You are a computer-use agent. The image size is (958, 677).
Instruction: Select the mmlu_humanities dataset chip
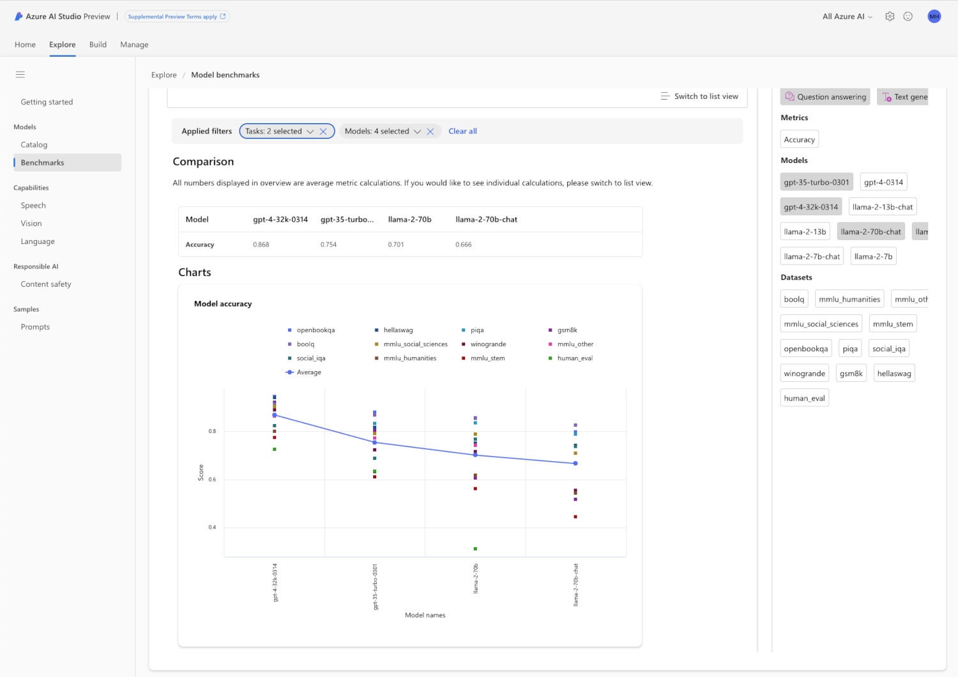click(x=849, y=300)
